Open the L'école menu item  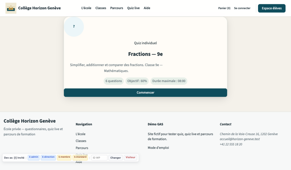pyautogui.click(x=86, y=8)
